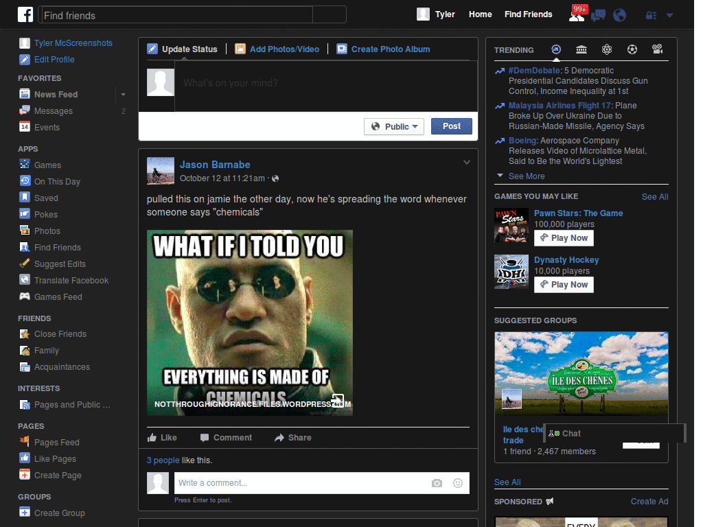Open Tyler profile in top bar

click(x=436, y=14)
